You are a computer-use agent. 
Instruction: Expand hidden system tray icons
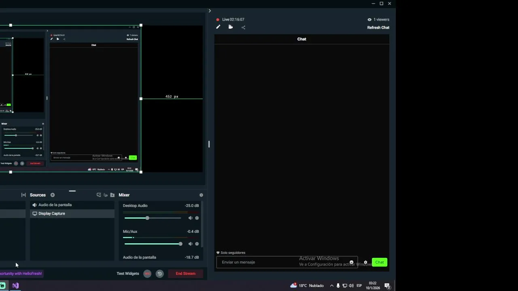coord(332,286)
